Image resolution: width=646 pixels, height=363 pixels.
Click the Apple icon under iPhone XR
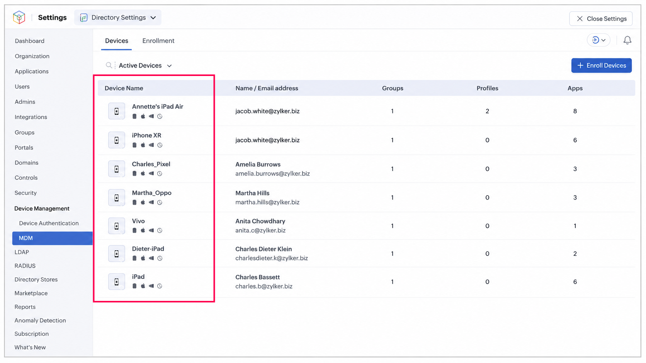click(143, 145)
